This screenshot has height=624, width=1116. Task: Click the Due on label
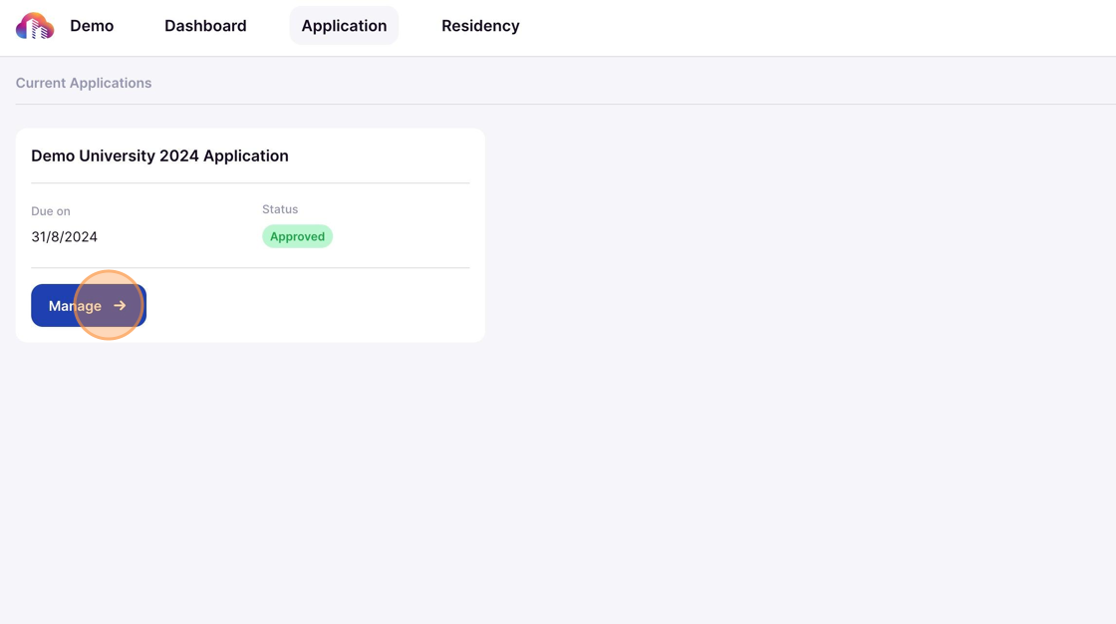coord(51,211)
